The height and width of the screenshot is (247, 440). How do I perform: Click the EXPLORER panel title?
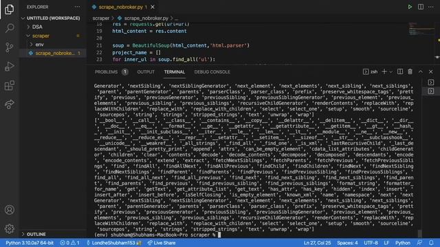[x=38, y=7]
